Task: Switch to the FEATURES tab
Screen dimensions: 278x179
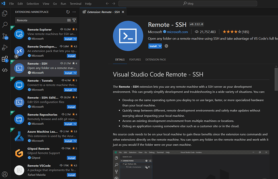Action: pyautogui.click(x=135, y=60)
